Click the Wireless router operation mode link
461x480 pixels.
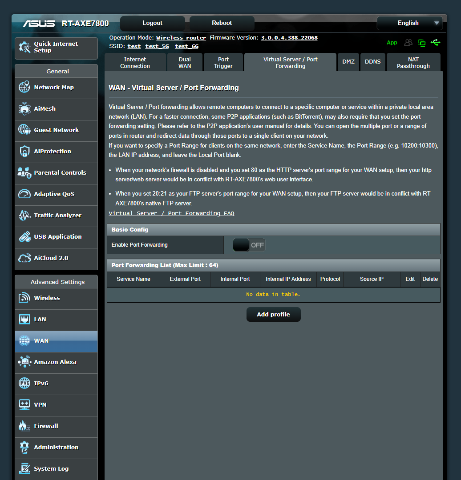coord(181,38)
